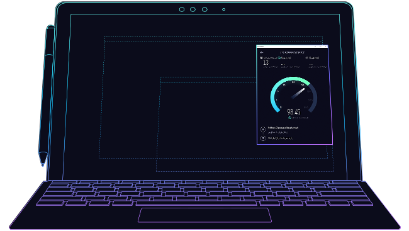The image size is (409, 231).
Task: Click the Speedtest logo title
Action: click(x=292, y=52)
